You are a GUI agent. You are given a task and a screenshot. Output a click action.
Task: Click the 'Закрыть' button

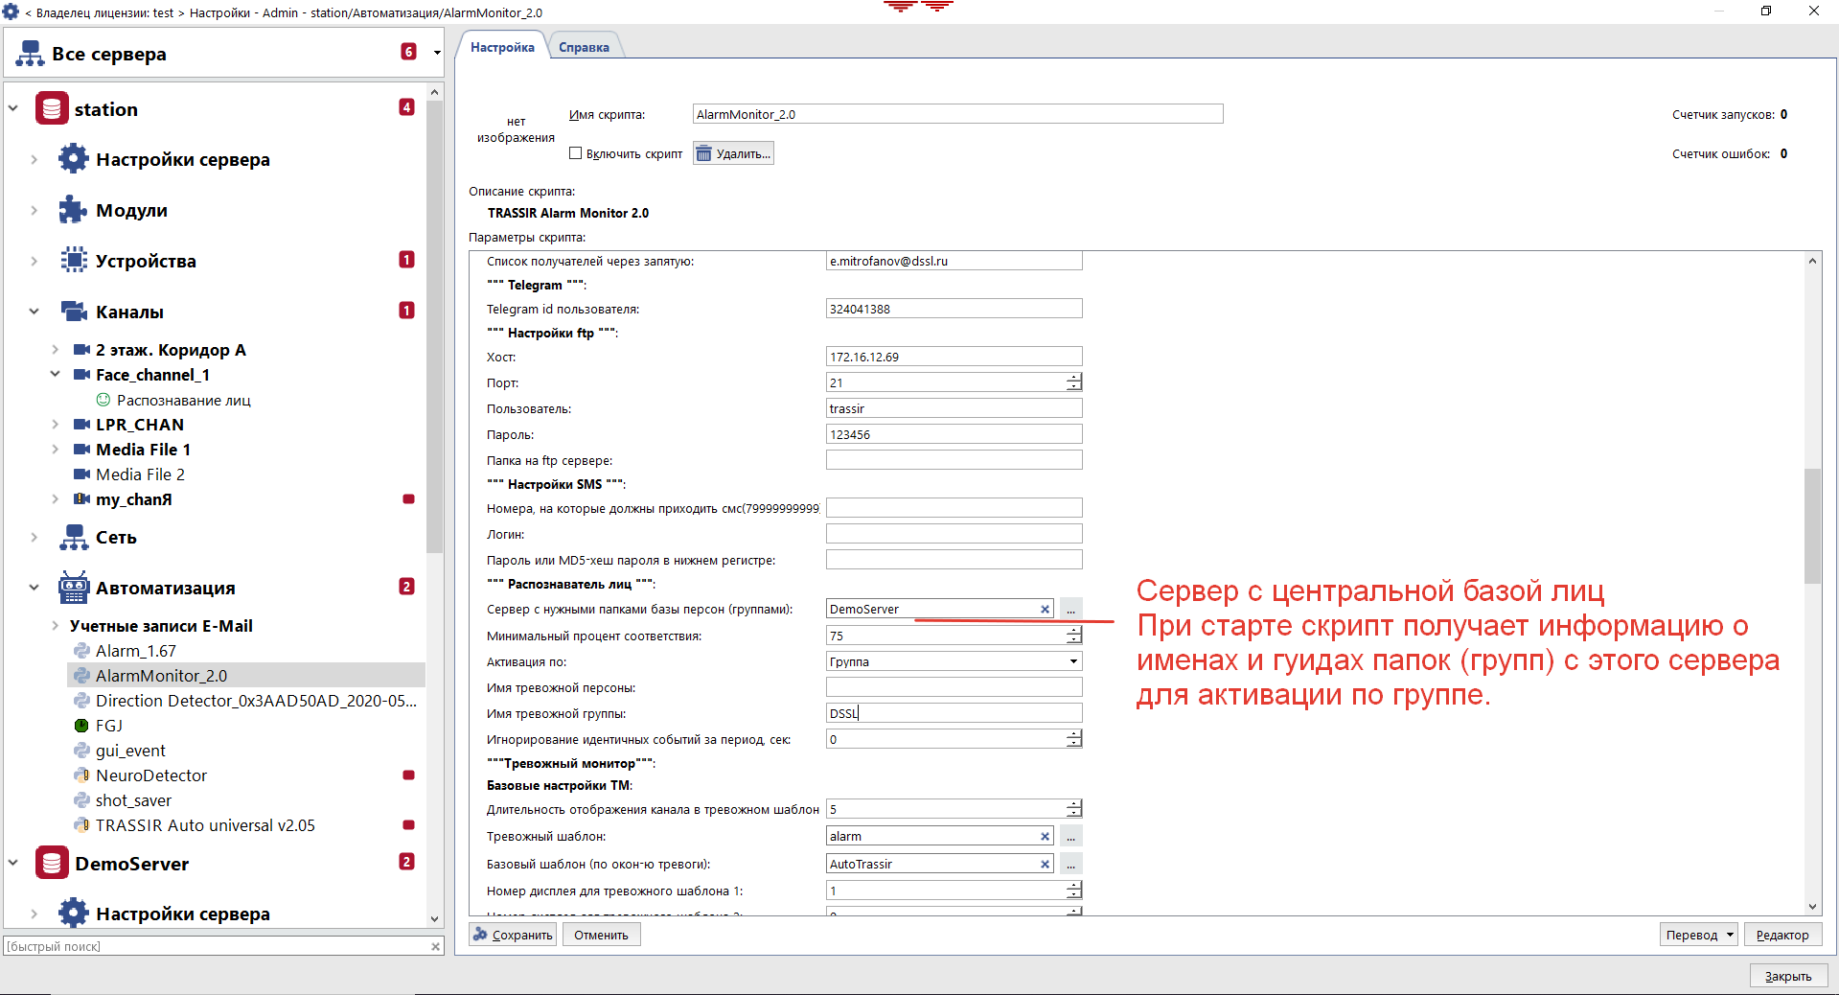point(1788,976)
